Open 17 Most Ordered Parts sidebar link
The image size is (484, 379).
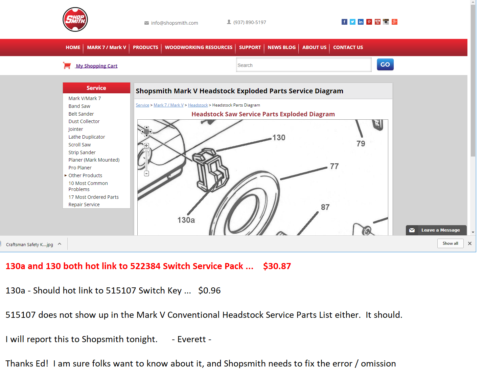(93, 197)
